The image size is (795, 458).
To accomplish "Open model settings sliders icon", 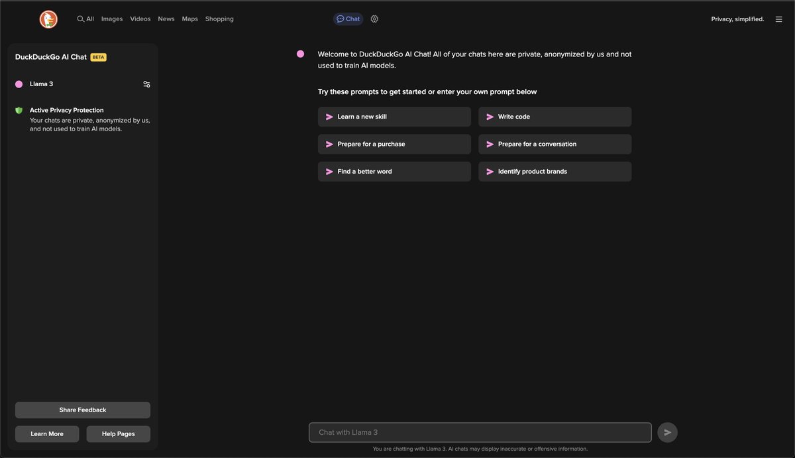I will [146, 84].
